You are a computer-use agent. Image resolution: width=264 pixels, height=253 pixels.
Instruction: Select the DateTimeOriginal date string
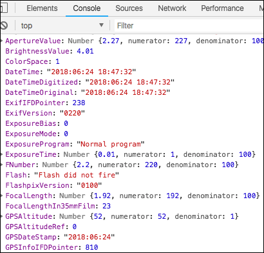126,92
